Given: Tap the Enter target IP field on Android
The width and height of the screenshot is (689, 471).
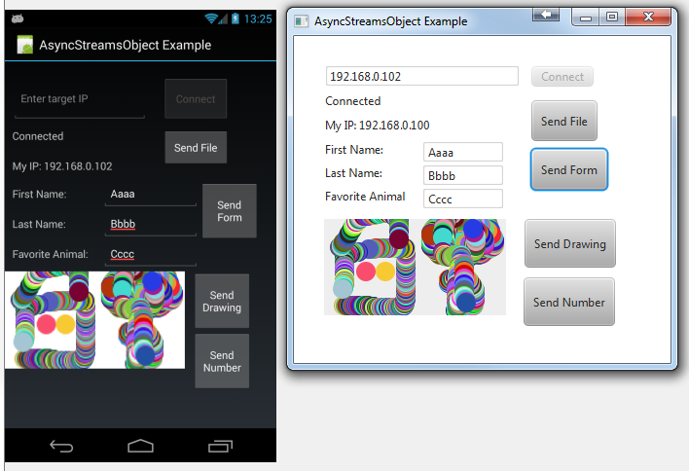Looking at the screenshot, I should [80, 99].
